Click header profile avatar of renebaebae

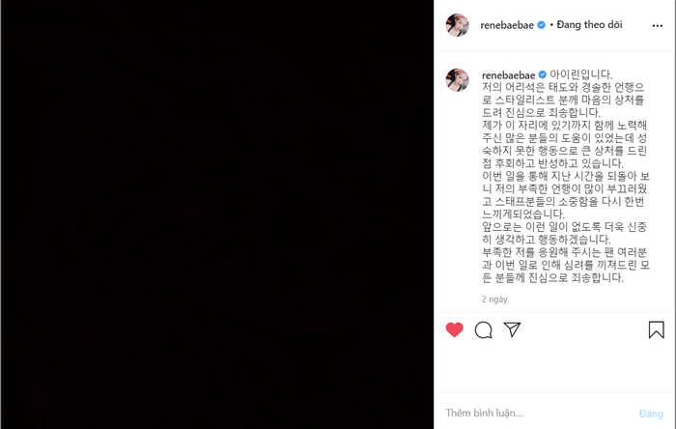(458, 25)
